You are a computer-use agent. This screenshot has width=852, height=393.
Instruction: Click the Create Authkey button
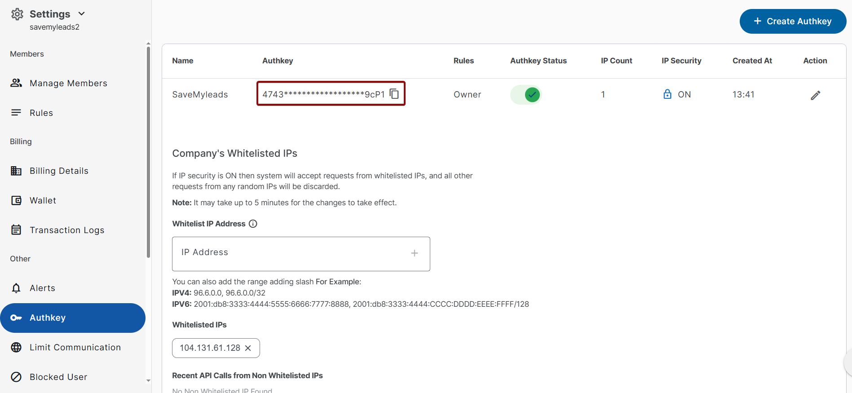point(792,21)
